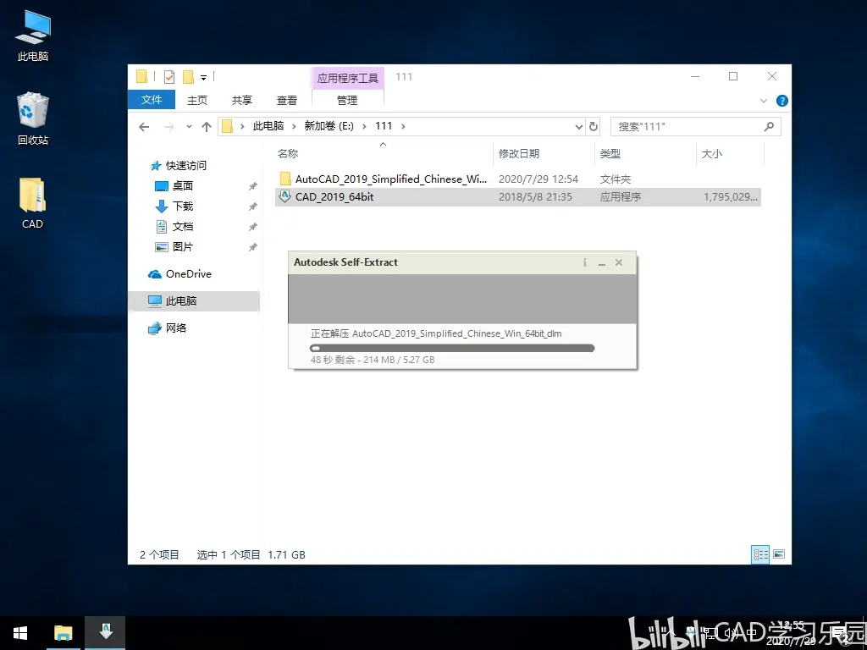The height and width of the screenshot is (650, 867).
Task: Click the AutoCAD_2019 folder icon in list
Action: 285,179
